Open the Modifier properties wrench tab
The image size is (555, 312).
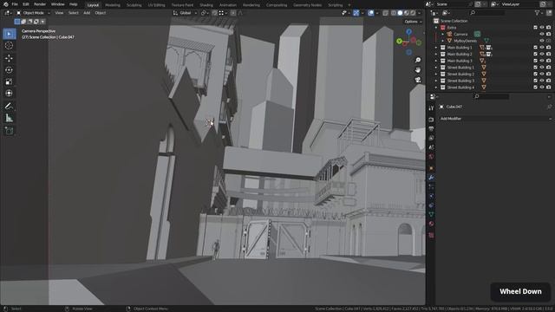pyautogui.click(x=431, y=178)
